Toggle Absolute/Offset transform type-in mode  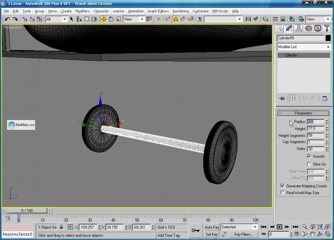click(70, 227)
